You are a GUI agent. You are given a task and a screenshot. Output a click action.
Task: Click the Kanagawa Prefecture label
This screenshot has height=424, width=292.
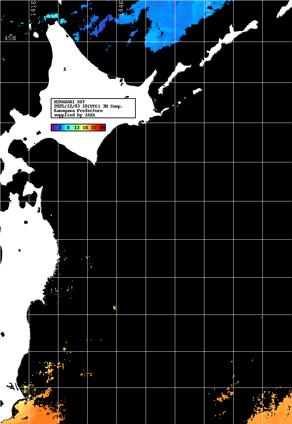[78, 111]
